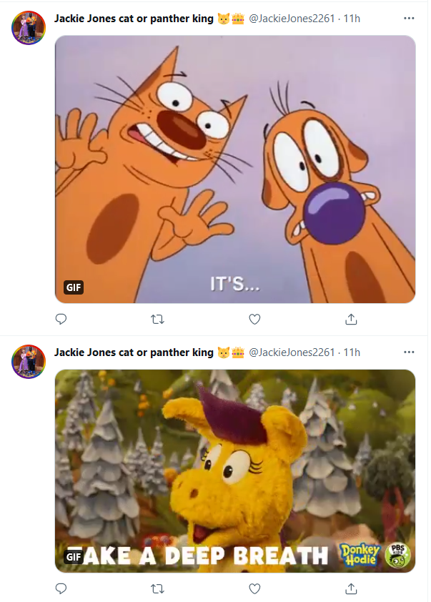Viewport: 431px width, 602px height.
Task: Open the first tweet's 11h timestamp
Action: pos(352,18)
